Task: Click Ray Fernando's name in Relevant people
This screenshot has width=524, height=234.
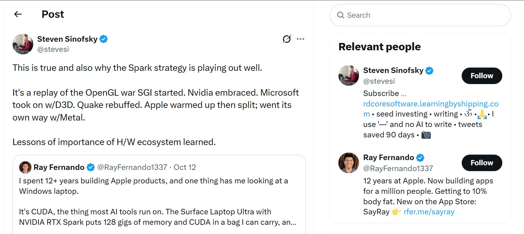Action: 389,158
